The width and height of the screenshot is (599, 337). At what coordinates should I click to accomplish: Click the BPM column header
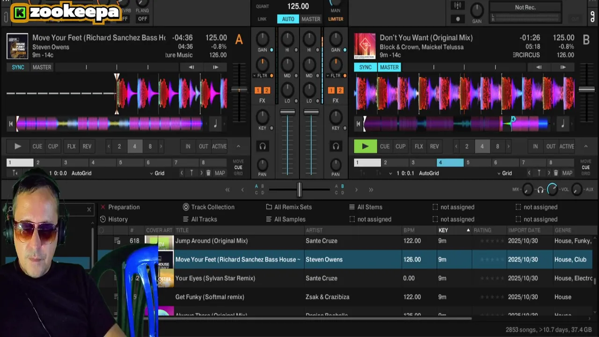[409, 230]
